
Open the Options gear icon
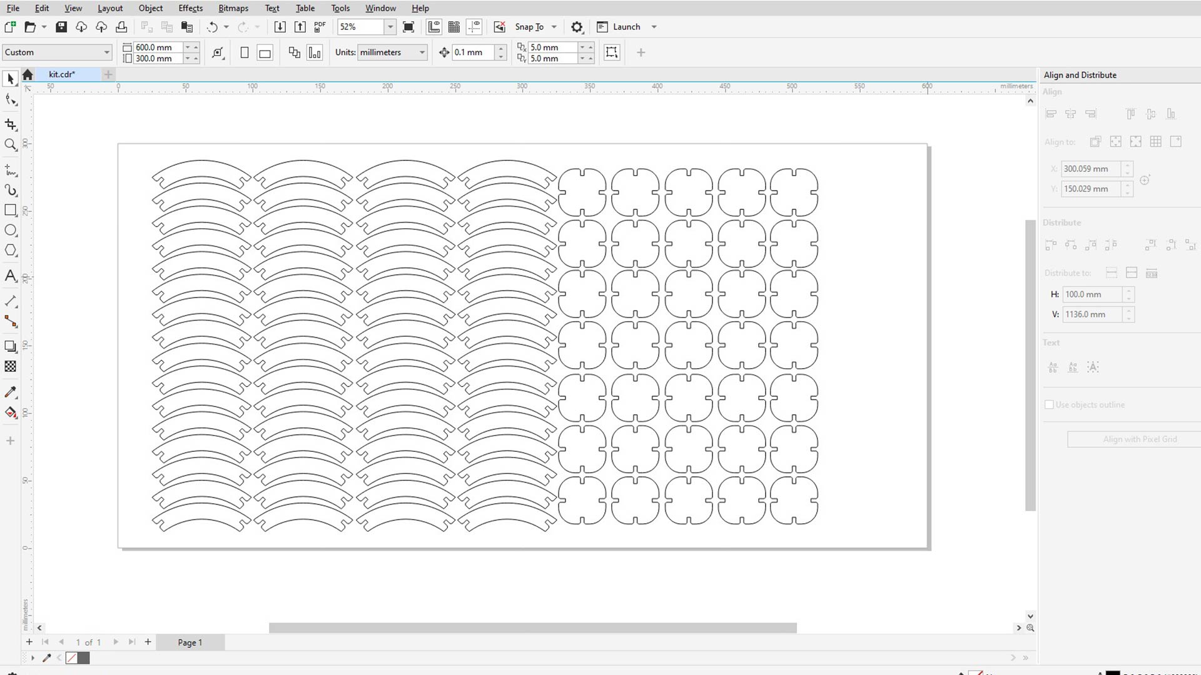[577, 27]
